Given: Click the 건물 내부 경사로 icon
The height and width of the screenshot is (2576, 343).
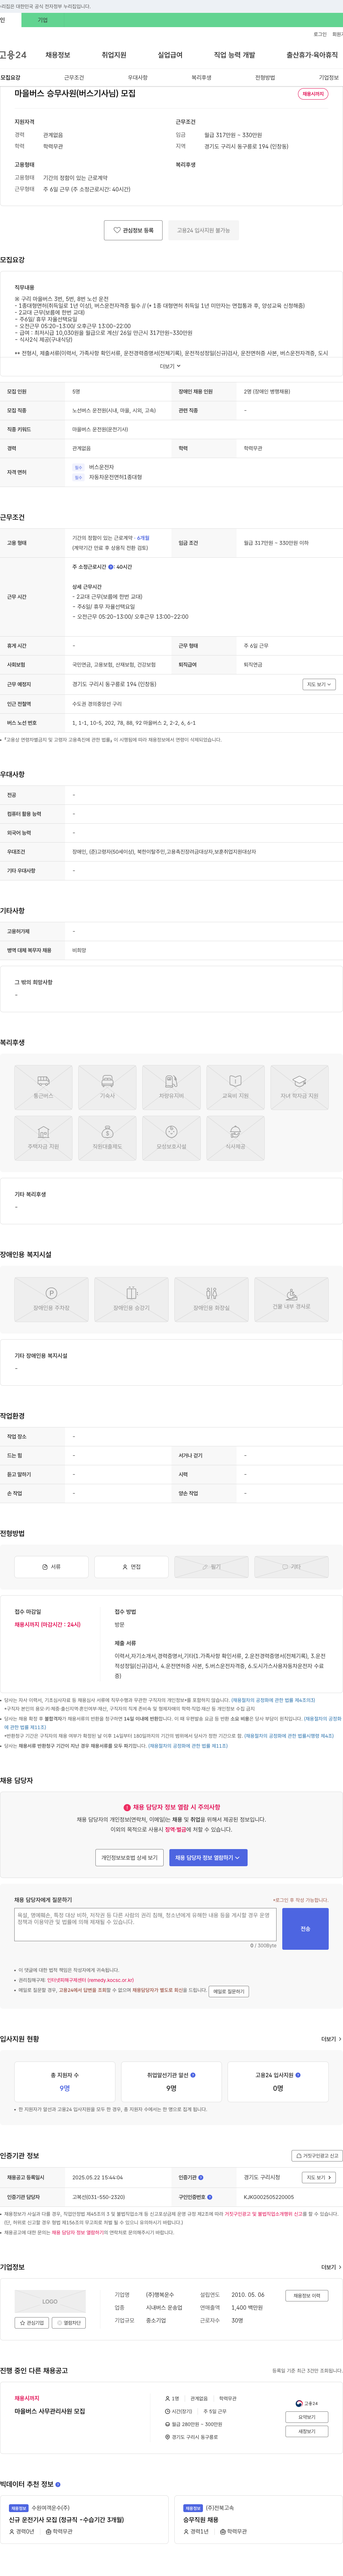Looking at the screenshot, I should tap(291, 1299).
